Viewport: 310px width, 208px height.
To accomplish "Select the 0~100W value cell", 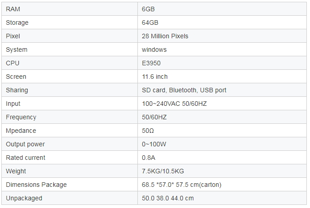I will [x=222, y=144].
